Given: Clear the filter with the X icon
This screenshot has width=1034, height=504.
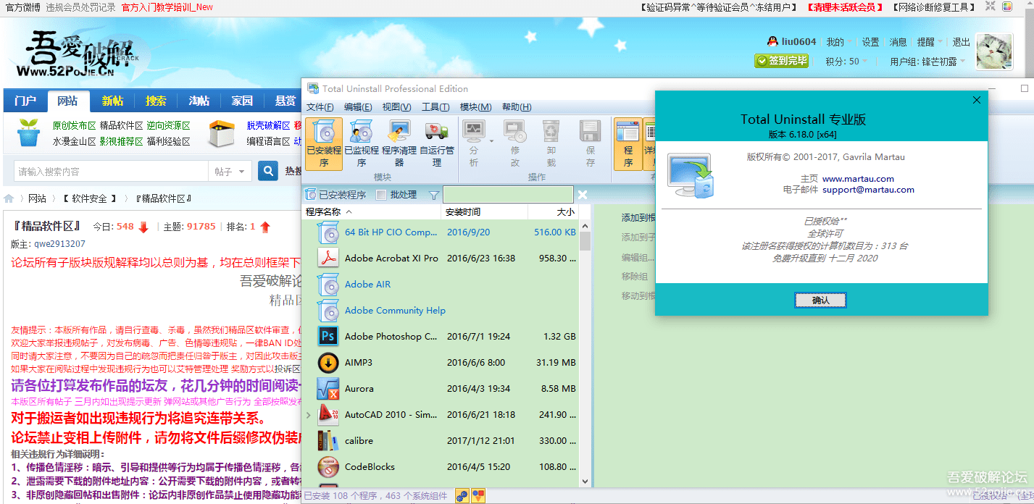Looking at the screenshot, I should click(x=582, y=195).
